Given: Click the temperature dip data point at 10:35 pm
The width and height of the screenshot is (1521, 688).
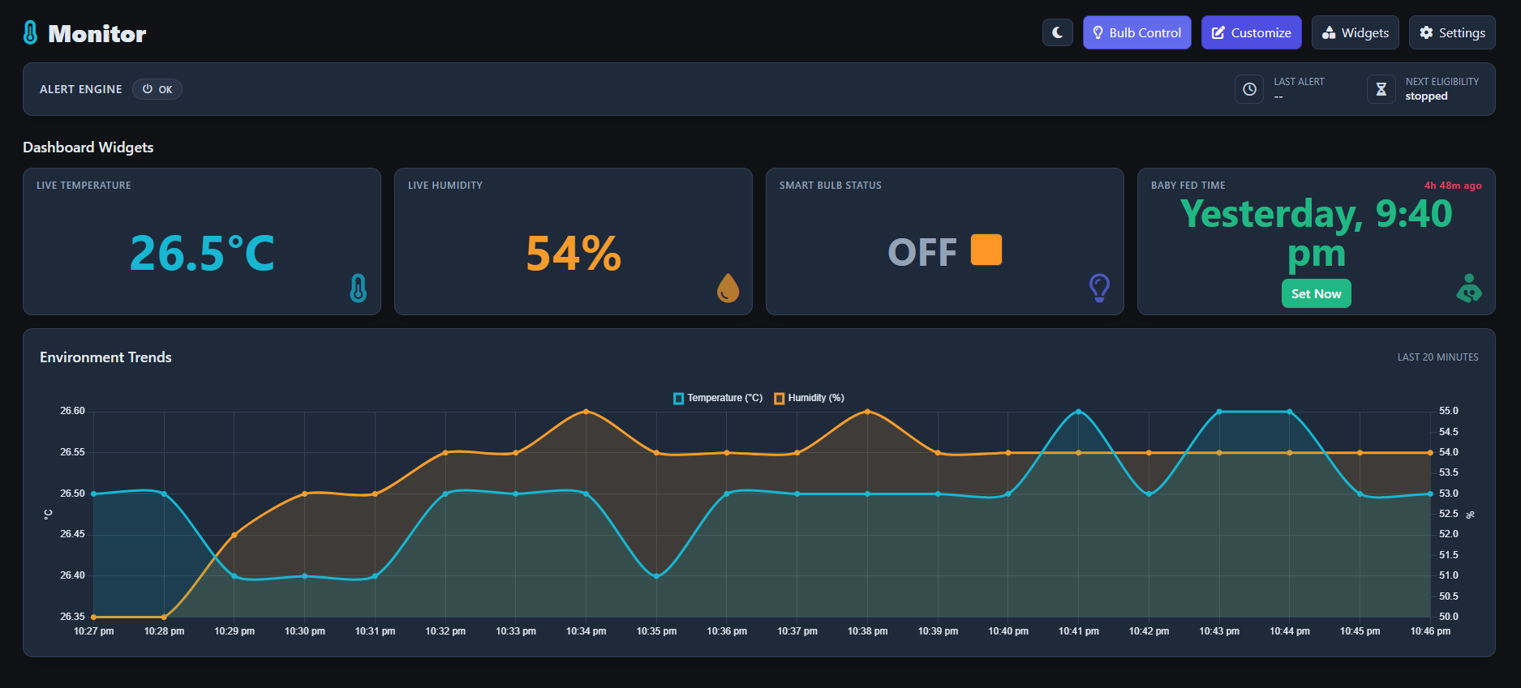Looking at the screenshot, I should [656, 576].
